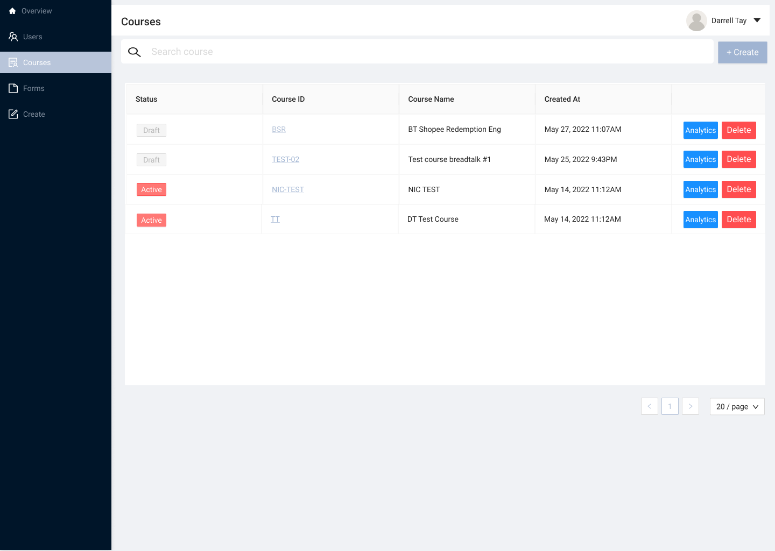View Analytics for BT Shopee Redemption Eng
Screen dimensions: 775x551
[x=701, y=130]
